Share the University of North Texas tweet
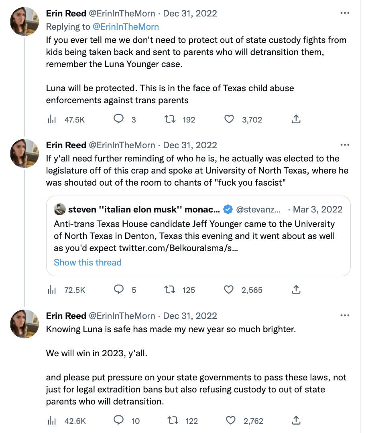Viewport: 366px width, 433px height. pos(296,290)
